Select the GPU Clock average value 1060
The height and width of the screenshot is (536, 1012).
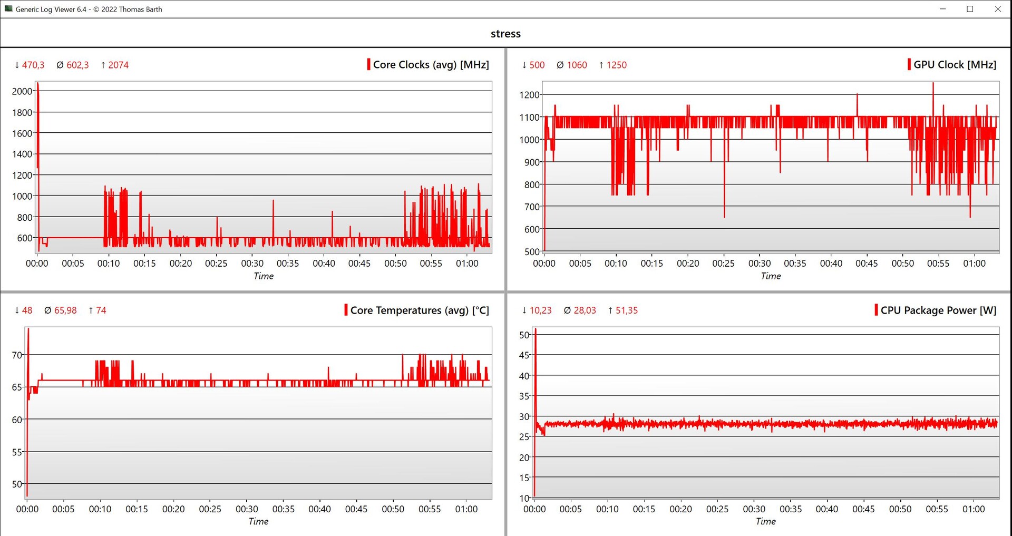pyautogui.click(x=577, y=65)
